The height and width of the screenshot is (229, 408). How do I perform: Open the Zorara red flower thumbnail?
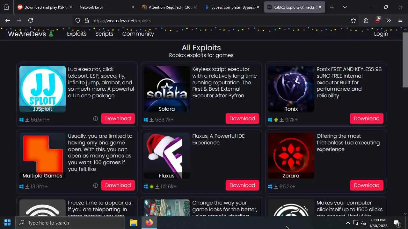(291, 156)
